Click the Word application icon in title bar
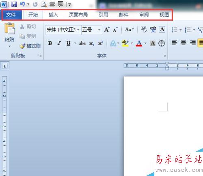Viewport: 203px width, 176px height. [4, 4]
